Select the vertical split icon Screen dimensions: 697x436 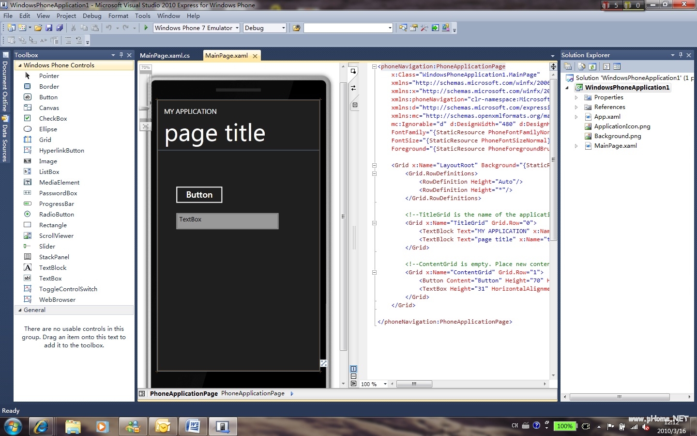[x=353, y=369]
